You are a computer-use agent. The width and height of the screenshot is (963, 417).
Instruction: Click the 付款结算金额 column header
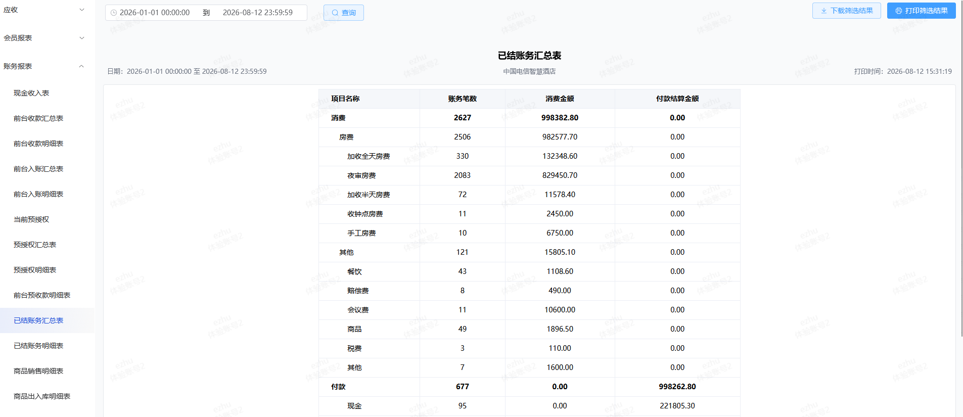point(677,99)
